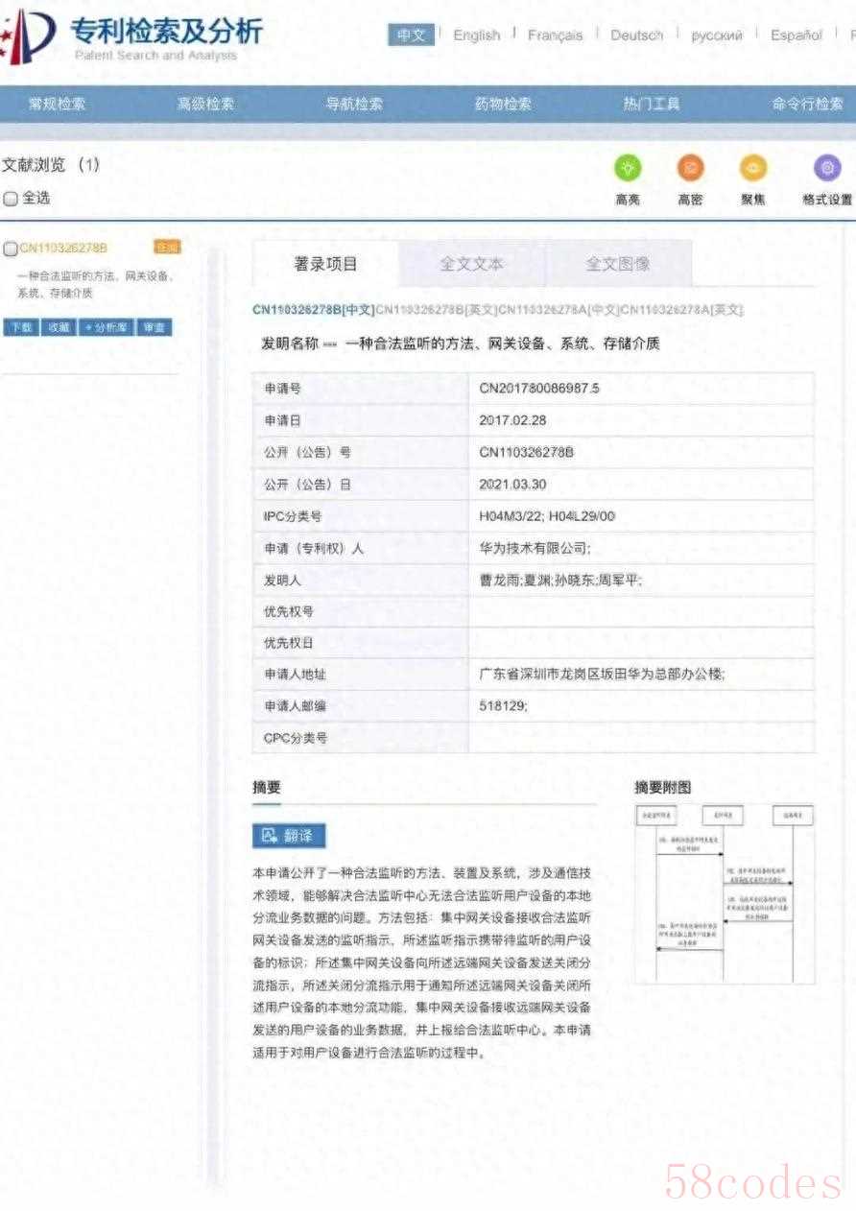Click the 摘要 section heading
This screenshot has height=1211, width=856.
(x=267, y=788)
